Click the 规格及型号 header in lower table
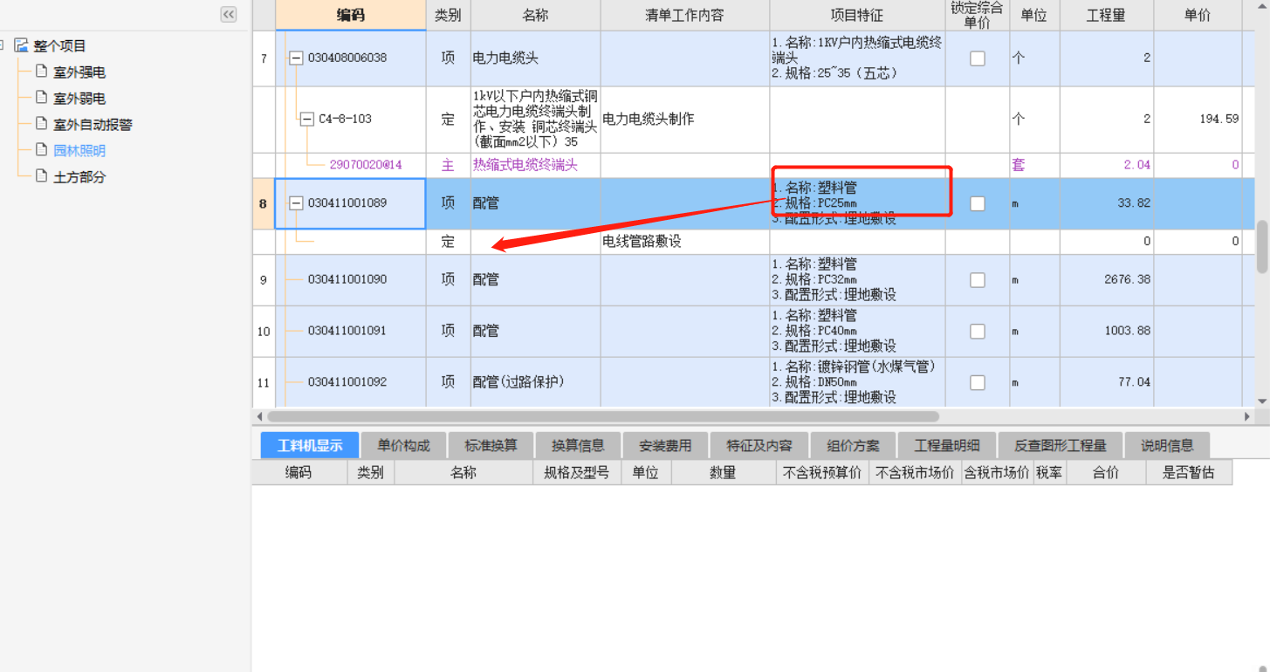Screen dimensions: 1270x672 pos(577,472)
